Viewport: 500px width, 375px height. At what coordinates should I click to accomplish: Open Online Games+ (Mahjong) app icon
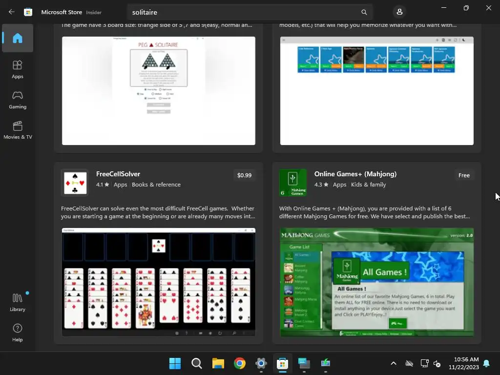click(293, 183)
